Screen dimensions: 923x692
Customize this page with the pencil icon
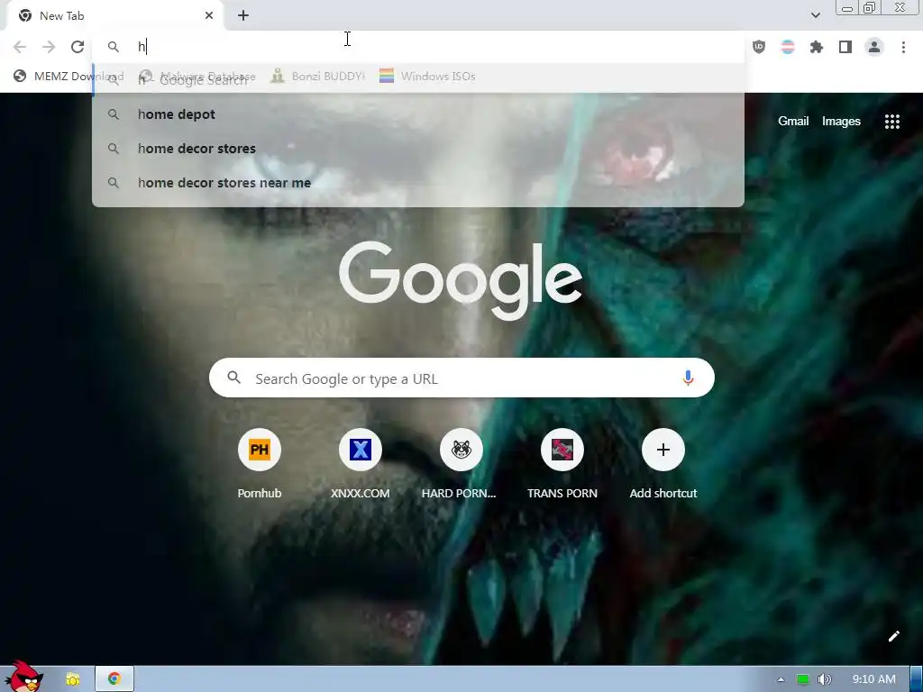(x=893, y=636)
